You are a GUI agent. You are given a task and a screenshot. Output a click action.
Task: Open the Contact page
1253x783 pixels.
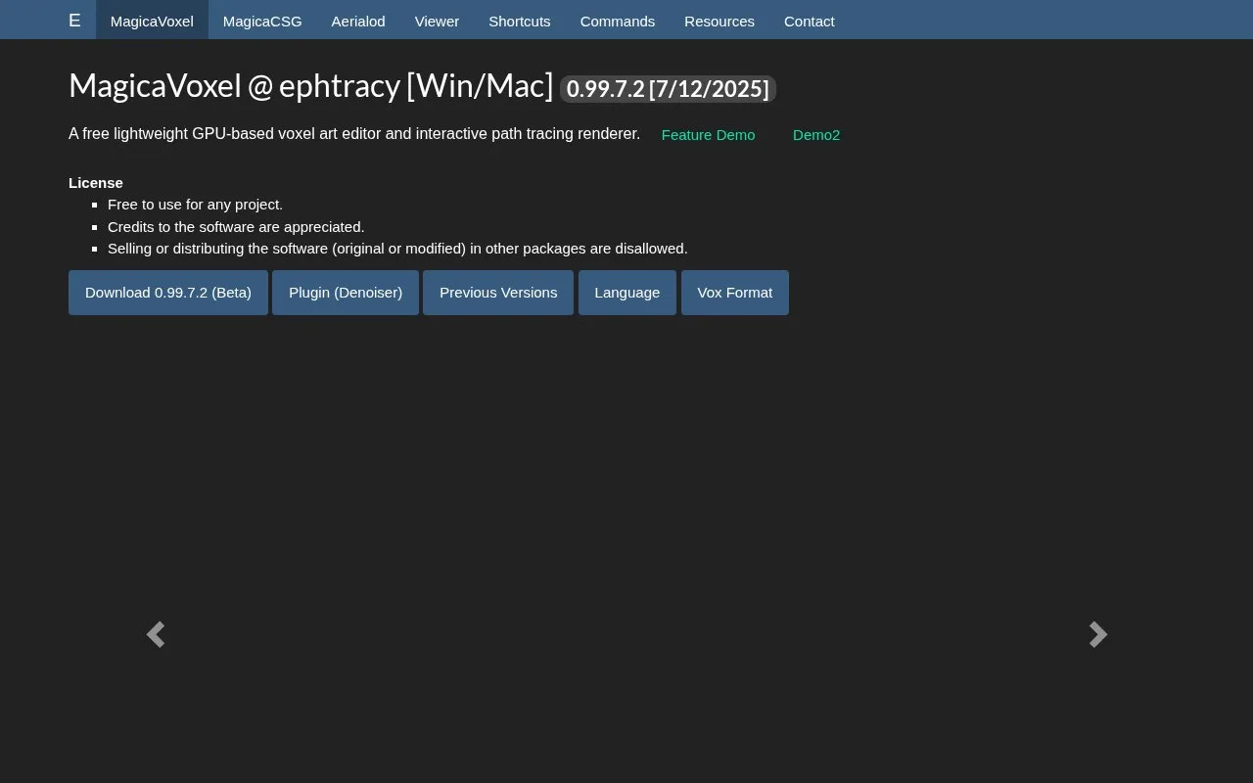click(810, 21)
